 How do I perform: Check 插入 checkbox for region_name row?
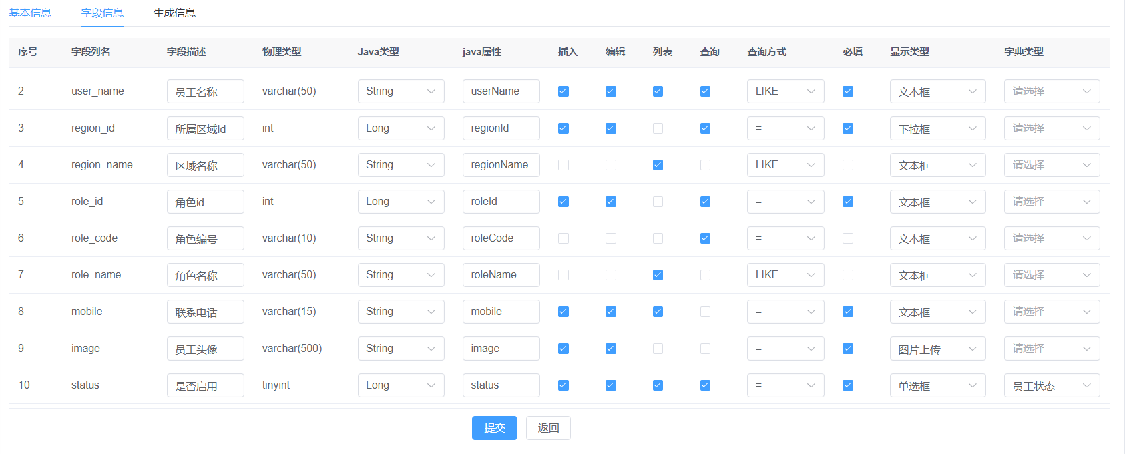pos(564,165)
